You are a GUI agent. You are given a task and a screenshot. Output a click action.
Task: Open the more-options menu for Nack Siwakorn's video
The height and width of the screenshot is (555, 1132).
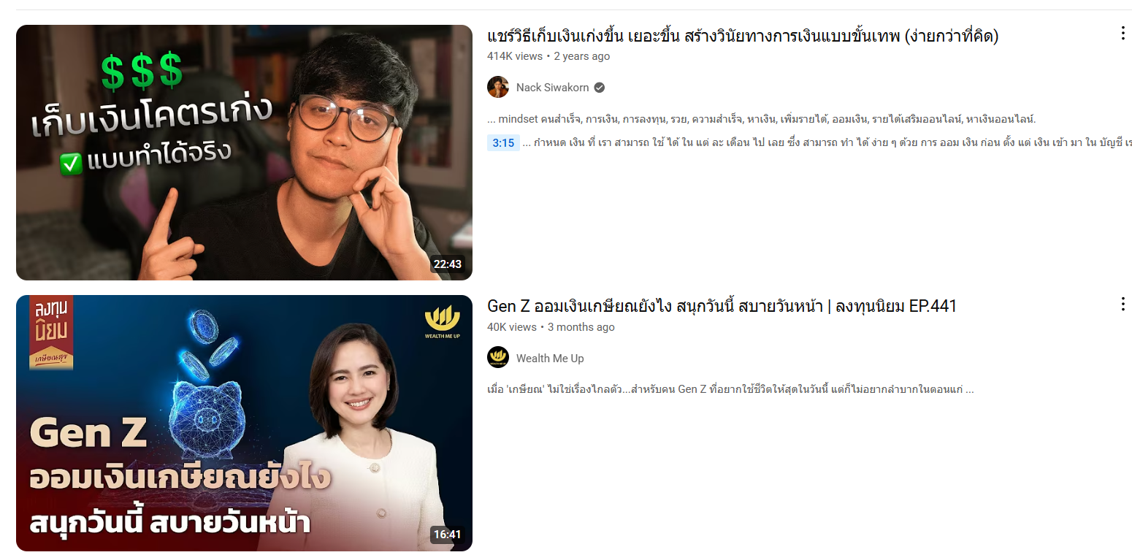click(1123, 34)
